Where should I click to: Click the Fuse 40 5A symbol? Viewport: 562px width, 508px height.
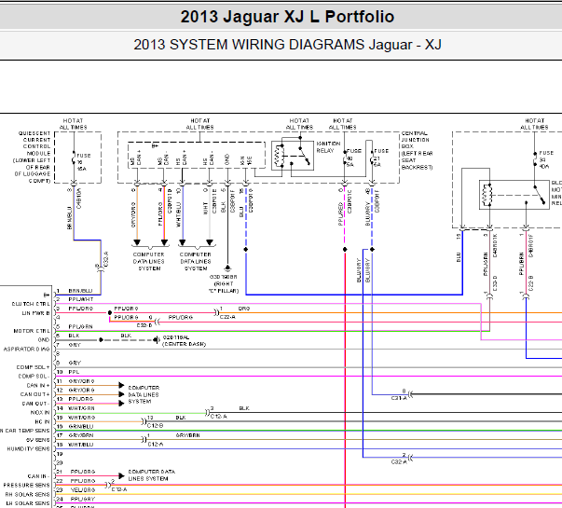click(x=345, y=157)
